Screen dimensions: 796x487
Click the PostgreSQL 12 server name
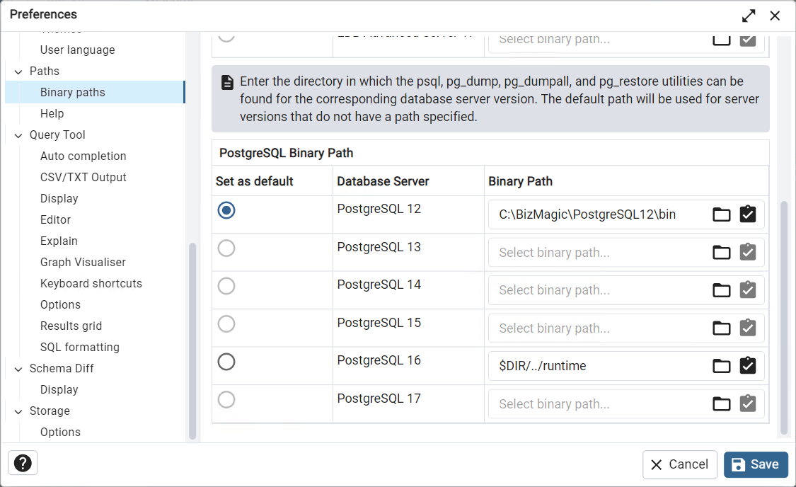[x=379, y=209]
